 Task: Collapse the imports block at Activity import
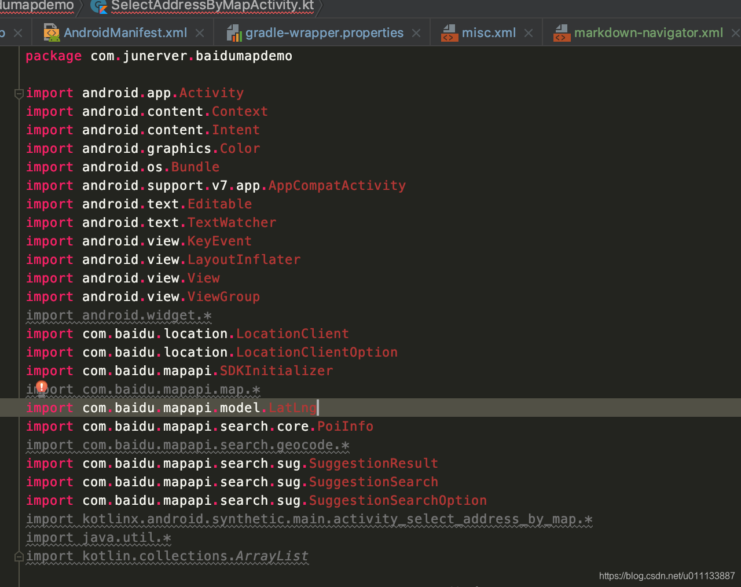tap(19, 93)
